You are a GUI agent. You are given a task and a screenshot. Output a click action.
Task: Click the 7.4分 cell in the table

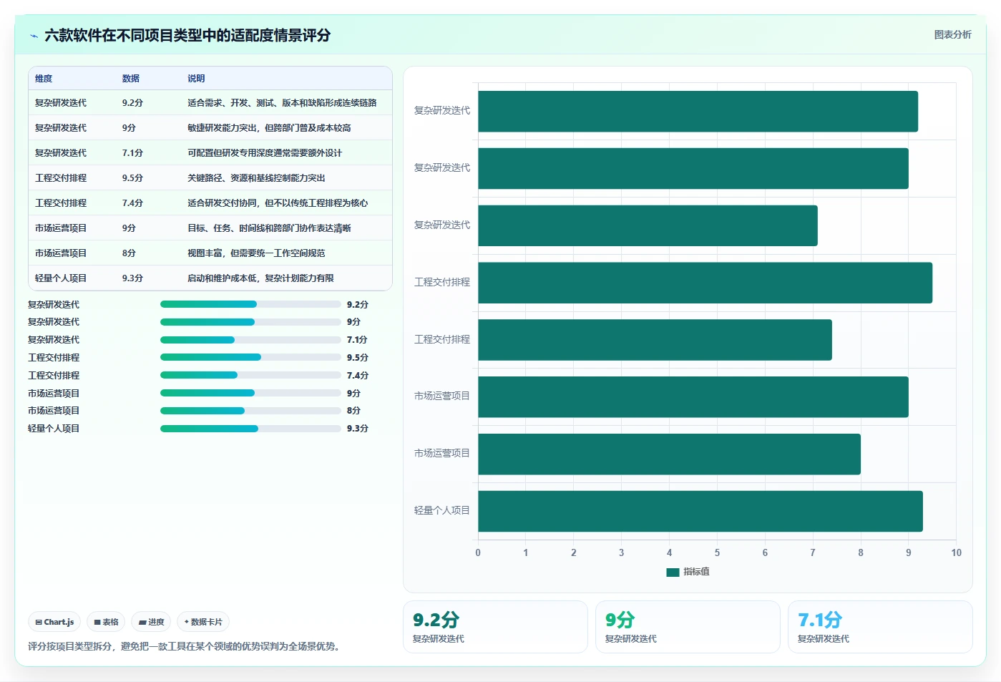132,203
